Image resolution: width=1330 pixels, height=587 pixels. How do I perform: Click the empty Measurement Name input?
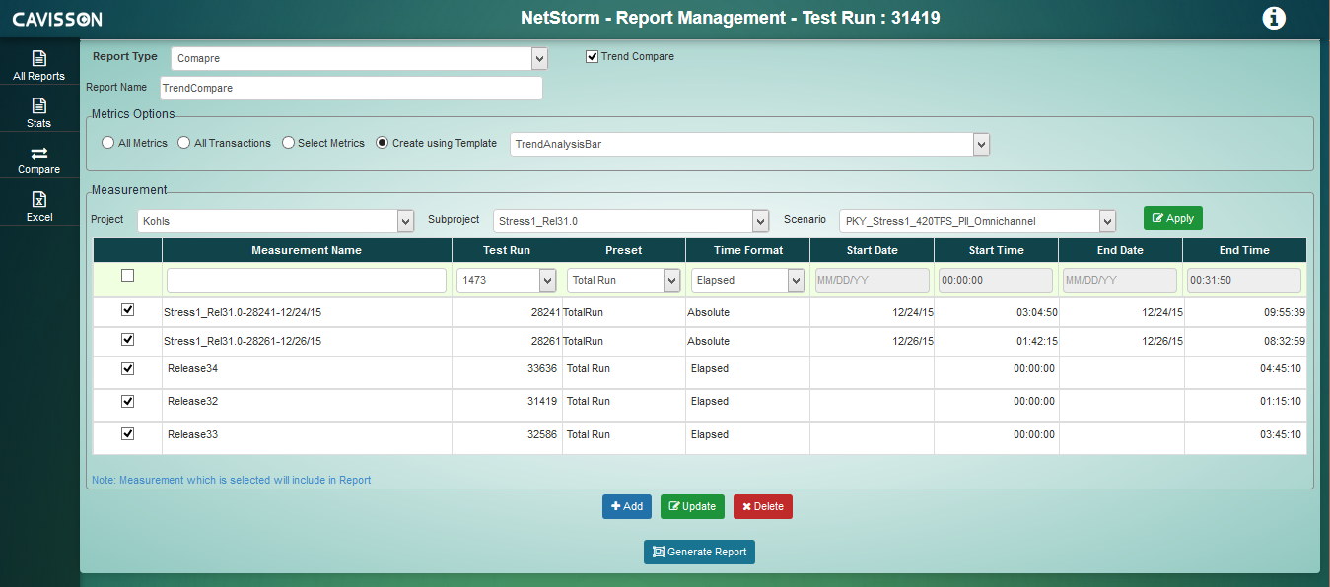pyautogui.click(x=307, y=280)
